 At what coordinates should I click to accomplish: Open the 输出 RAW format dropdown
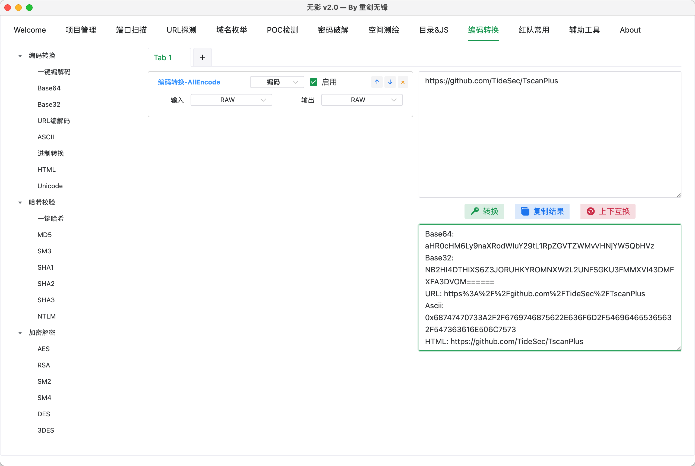coord(362,100)
